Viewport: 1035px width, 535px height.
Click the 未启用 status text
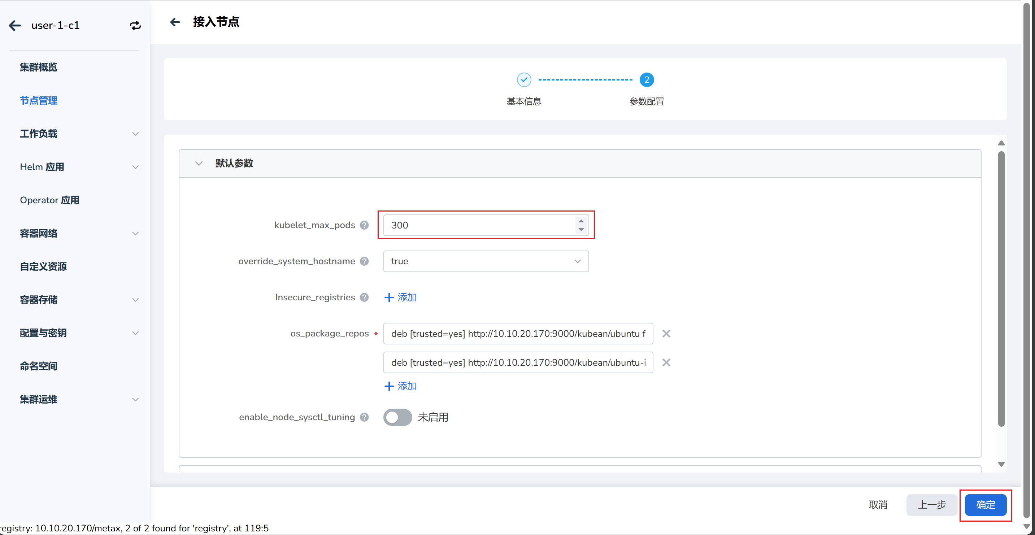click(x=433, y=417)
